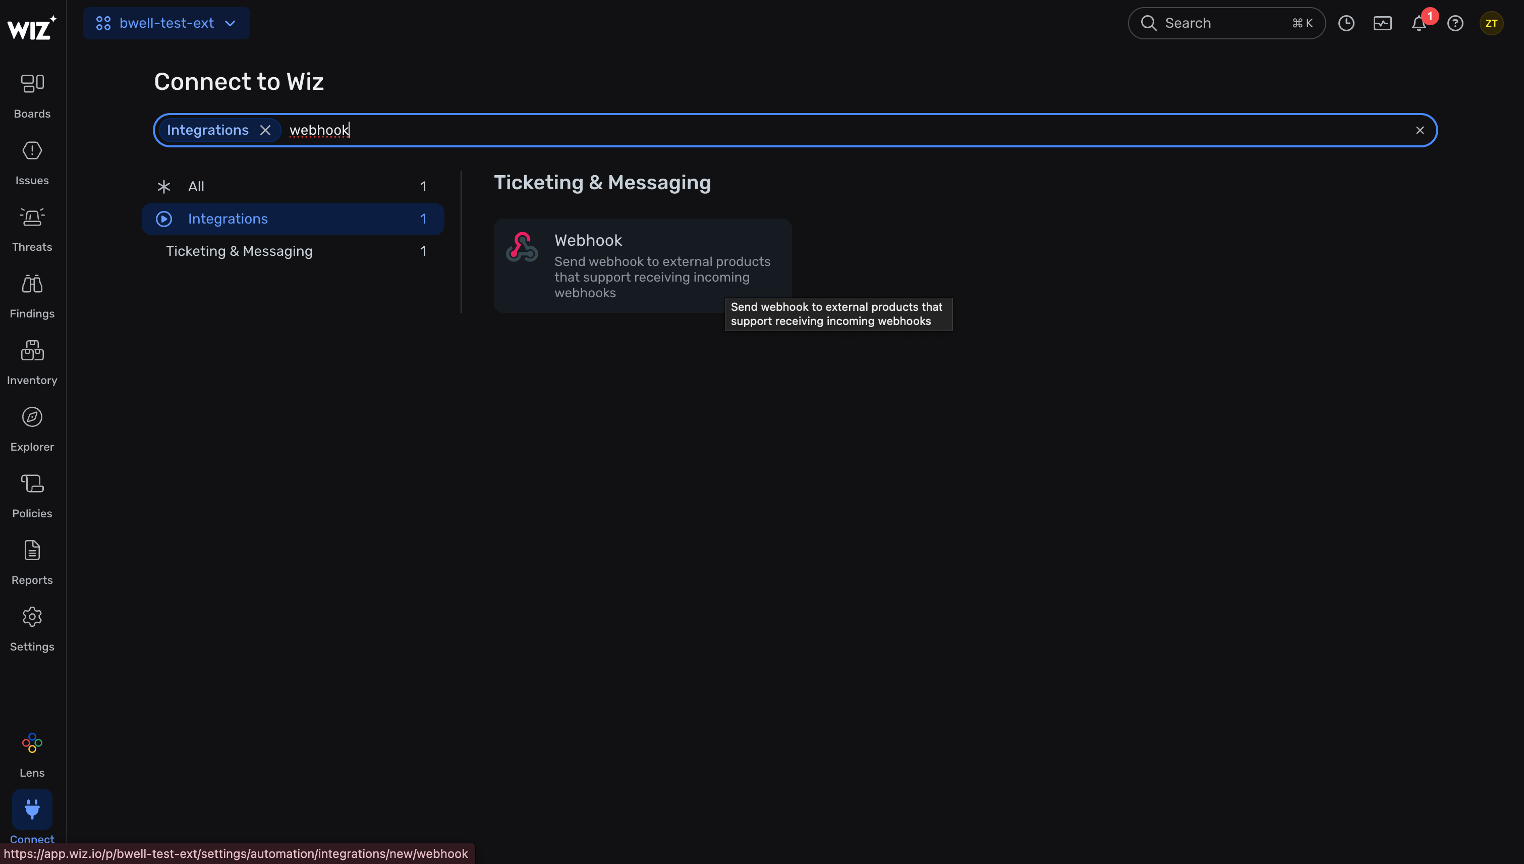Navigate to Findings in the sidebar
Image resolution: width=1524 pixels, height=864 pixels.
[x=32, y=296]
